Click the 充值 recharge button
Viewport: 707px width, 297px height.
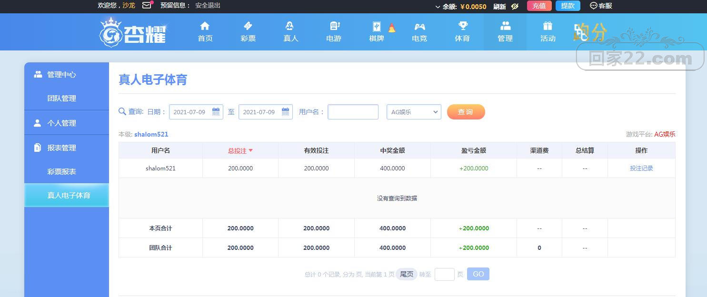[539, 6]
